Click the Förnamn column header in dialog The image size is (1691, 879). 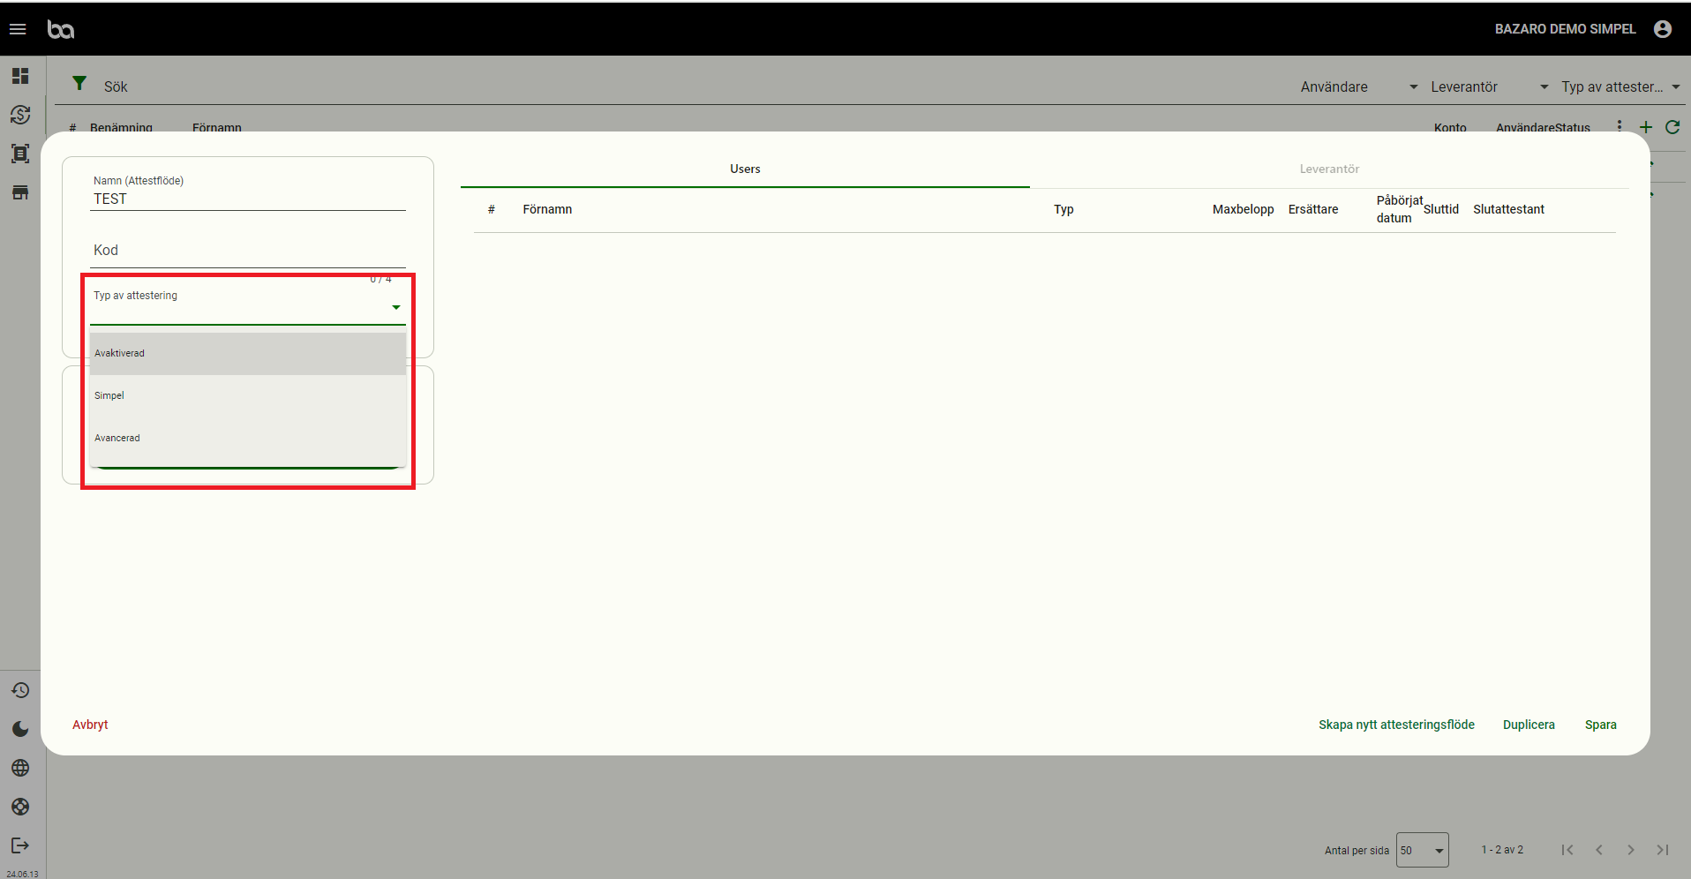pos(547,209)
